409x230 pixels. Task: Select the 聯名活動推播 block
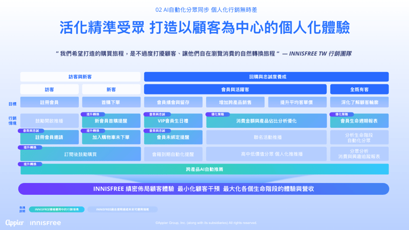coord(266,137)
